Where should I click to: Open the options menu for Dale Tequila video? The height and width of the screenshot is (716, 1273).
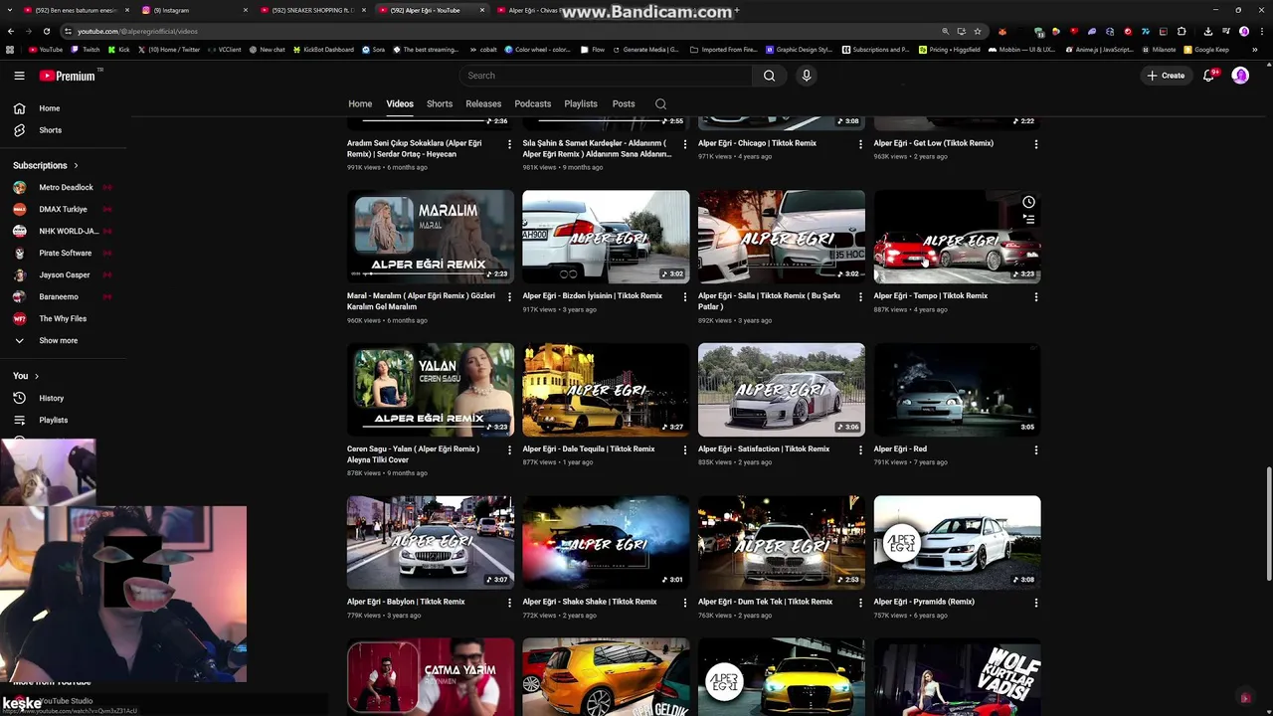pos(685,449)
